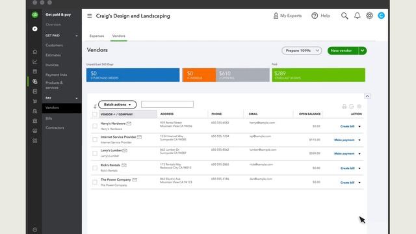The height and width of the screenshot is (234, 416).
Task: Click the email icon next to The Power Company
Action: (135, 180)
